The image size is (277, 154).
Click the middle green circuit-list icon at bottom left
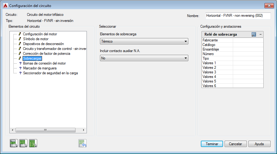click(x=23, y=143)
